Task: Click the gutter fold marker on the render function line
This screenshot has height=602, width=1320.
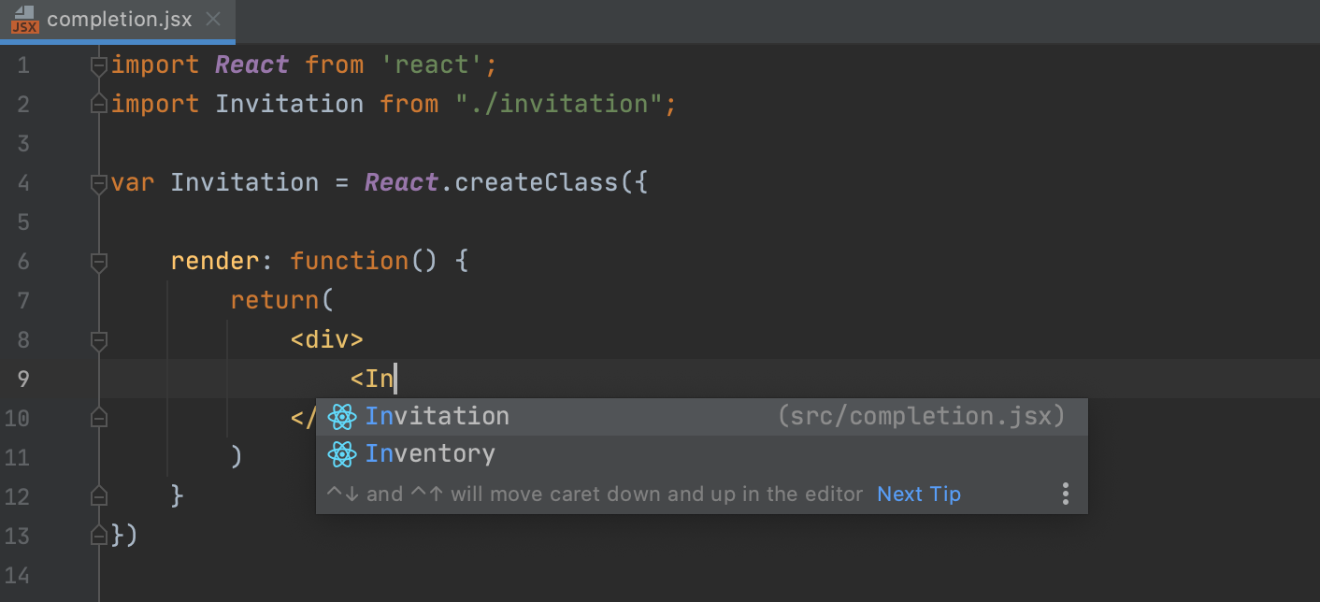Action: coord(98,262)
